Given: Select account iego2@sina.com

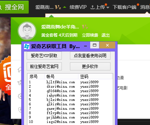Looking at the screenshot, I should click(61, 122).
